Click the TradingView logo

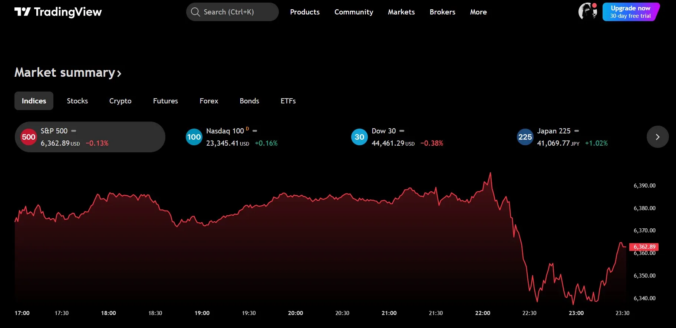pos(58,12)
